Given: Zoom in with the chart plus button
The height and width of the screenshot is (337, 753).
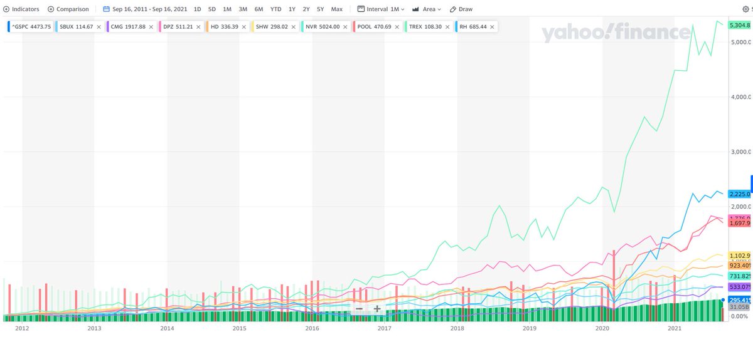Looking at the screenshot, I should tap(377, 308).
